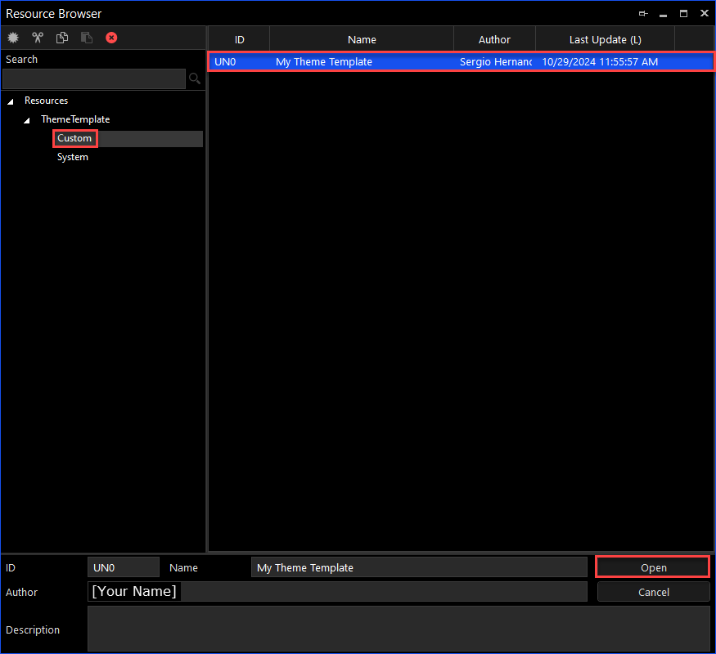Screen dimensions: 716x654
Task: Click the Description text area
Action: pos(399,629)
